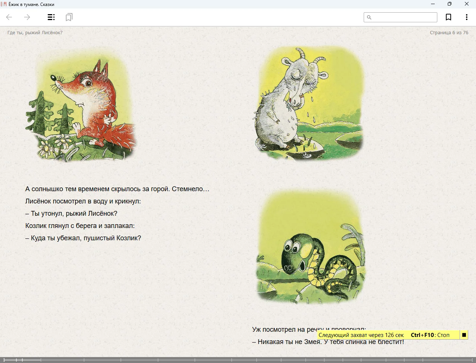This screenshot has width=476, height=363.
Task: Click the chapter title 'Где ты, рыжий Лисёнок?'
Action: tap(35, 33)
